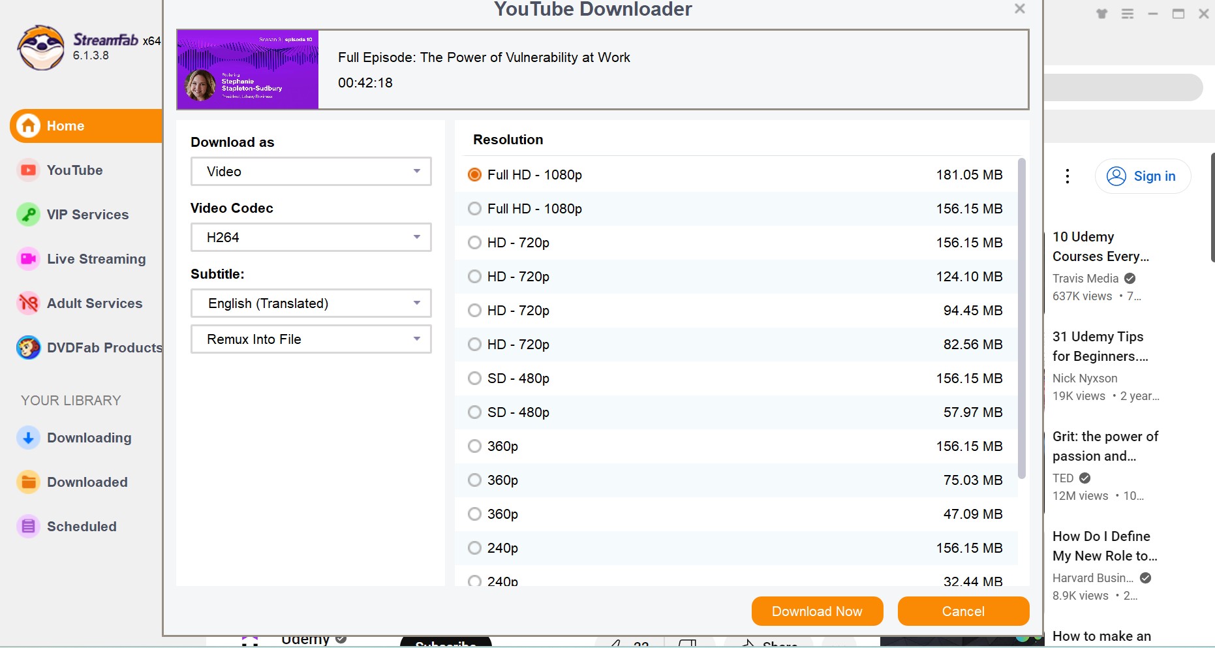Viewport: 1215px width, 648px height.
Task: Open VIP Services via its key icon
Action: (x=28, y=215)
